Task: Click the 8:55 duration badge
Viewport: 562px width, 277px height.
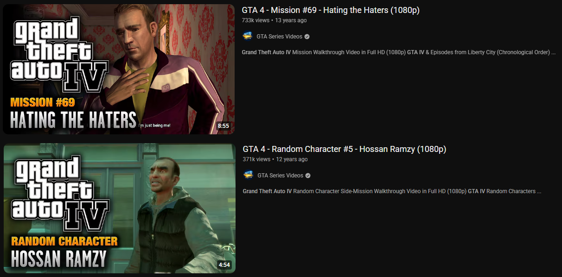Action: point(224,126)
